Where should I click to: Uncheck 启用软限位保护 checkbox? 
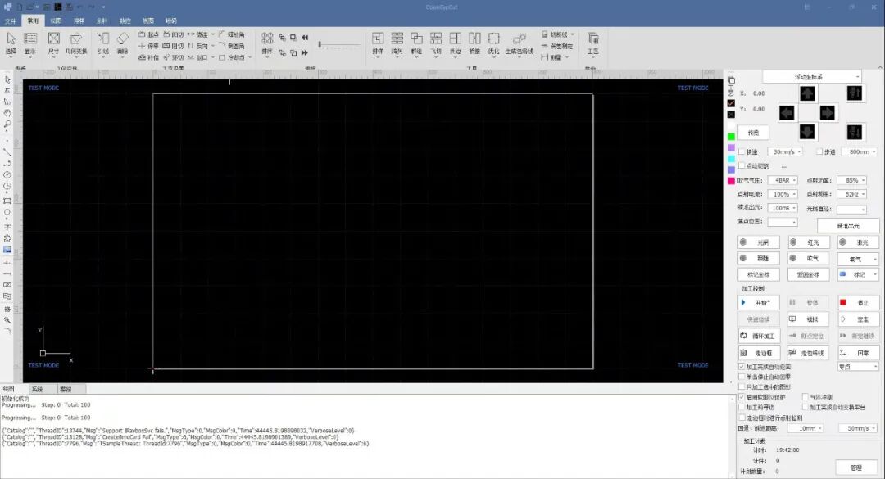click(742, 397)
